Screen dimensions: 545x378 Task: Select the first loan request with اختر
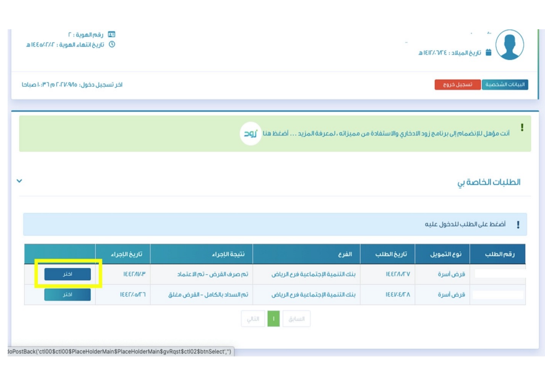point(67,274)
